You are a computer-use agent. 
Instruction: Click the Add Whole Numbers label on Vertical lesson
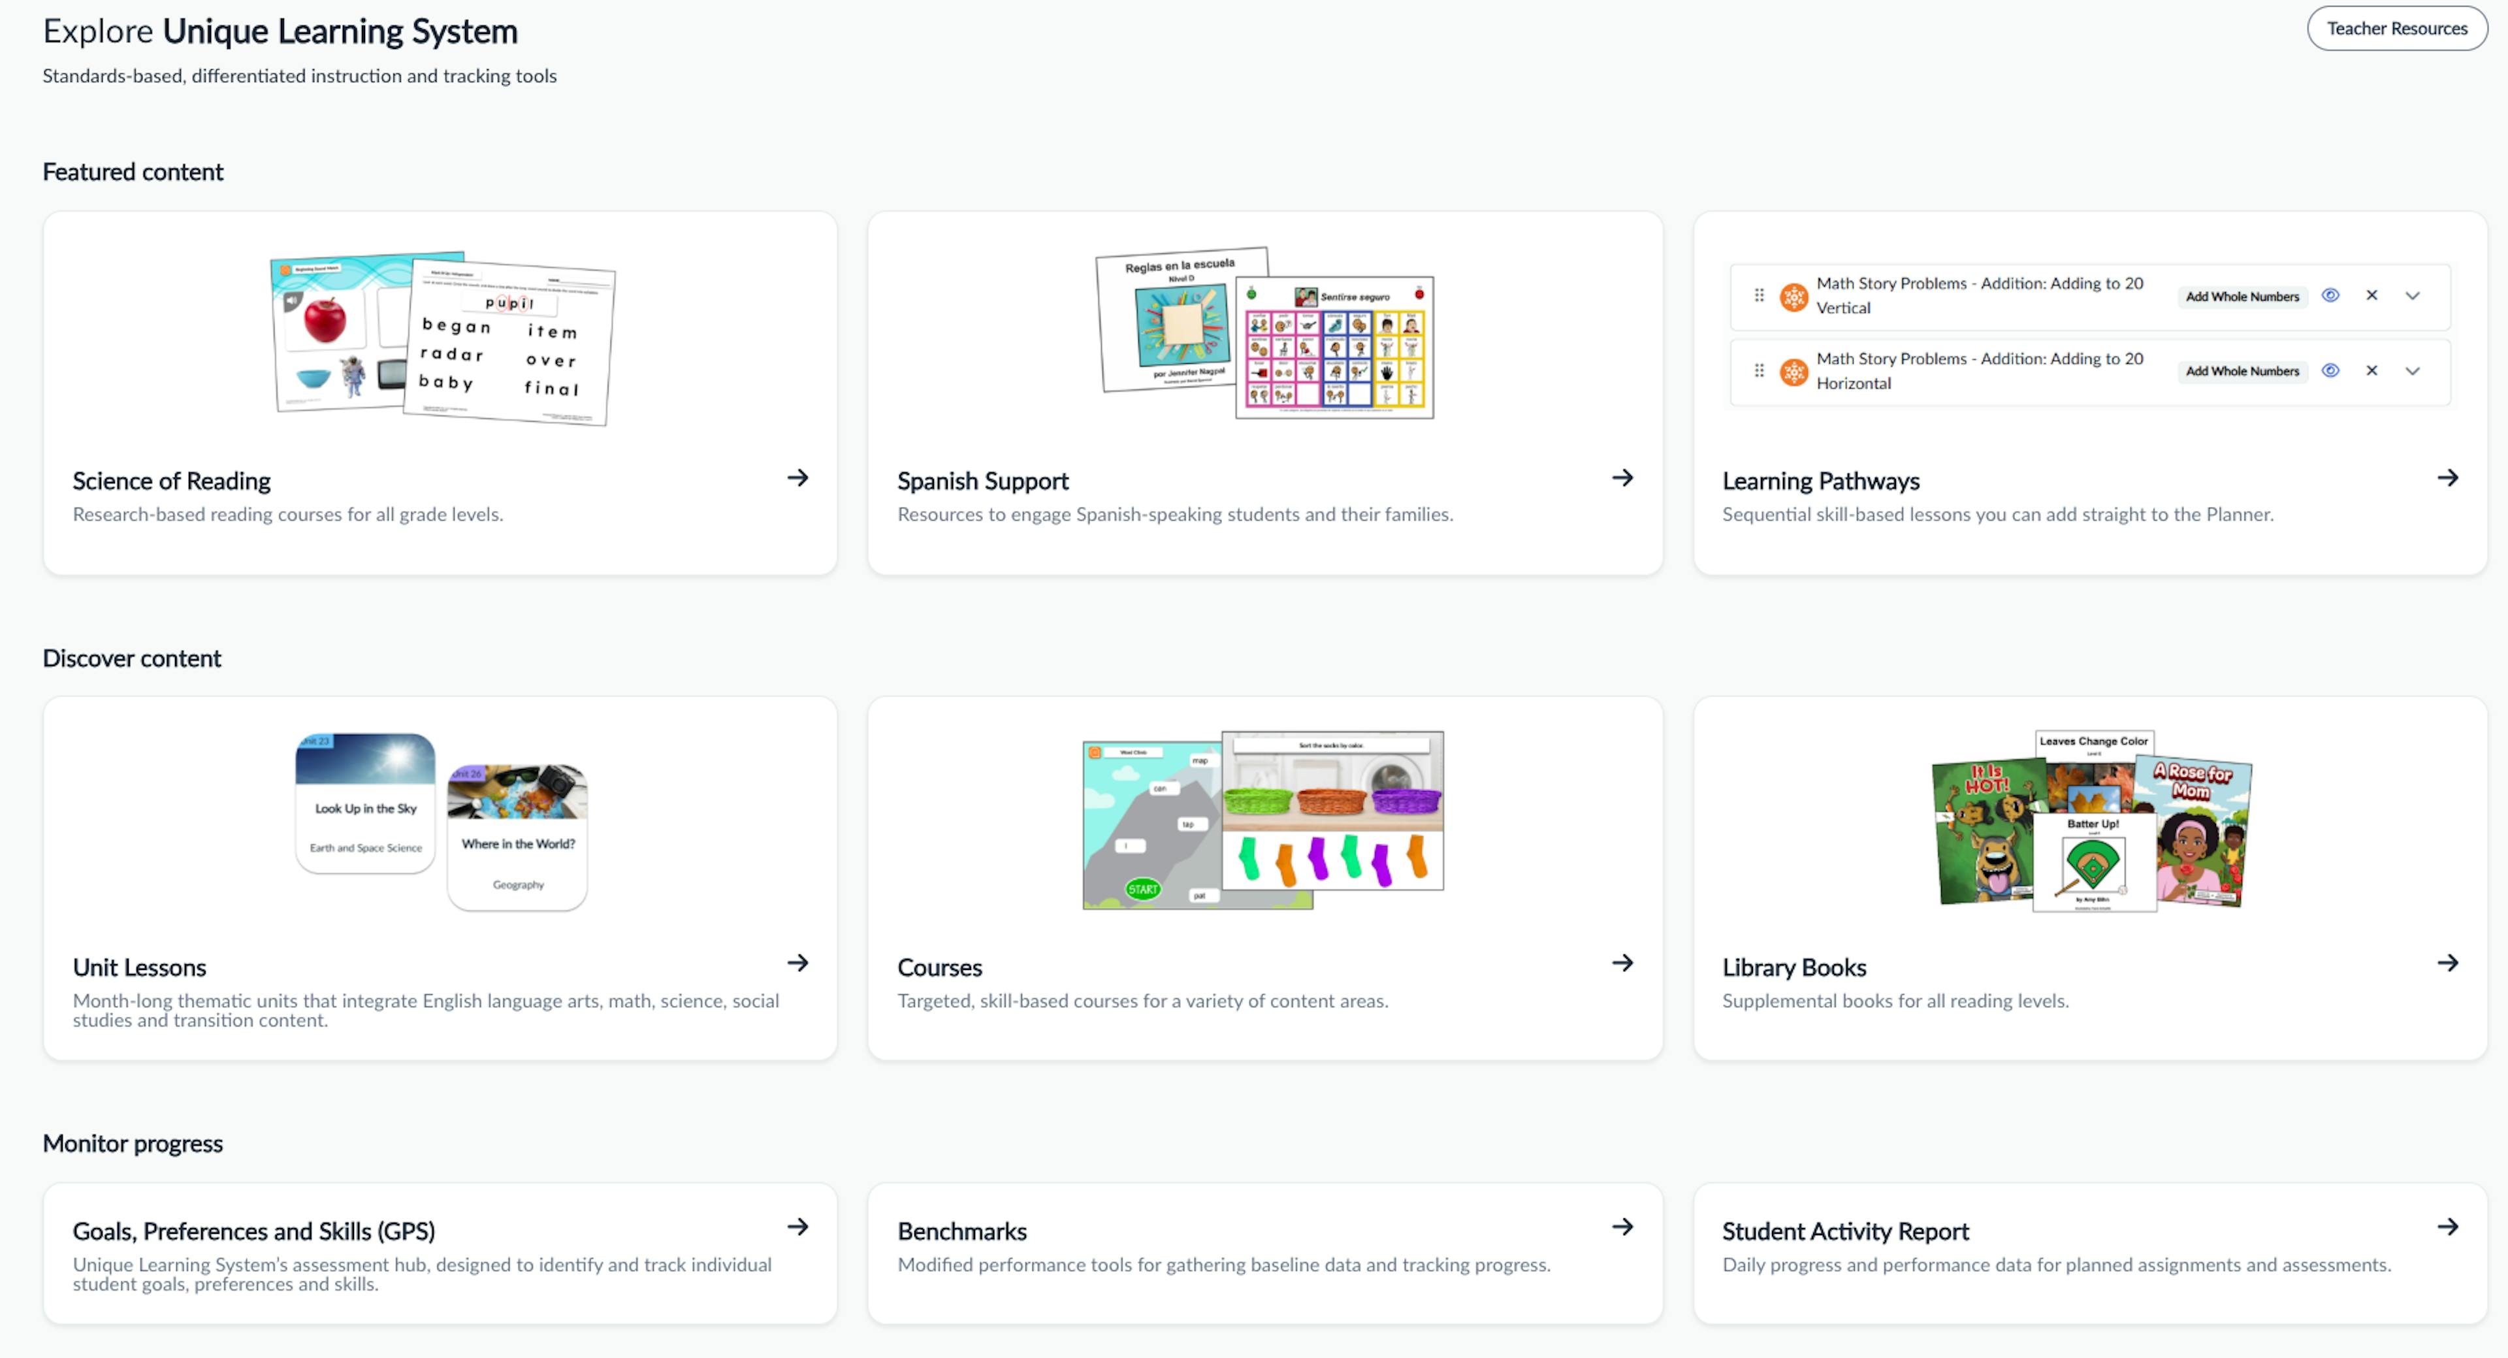(2242, 296)
